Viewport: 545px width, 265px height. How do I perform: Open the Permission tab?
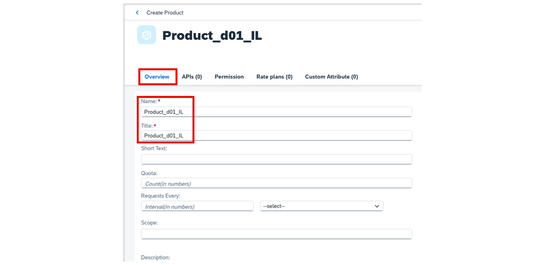pos(229,77)
